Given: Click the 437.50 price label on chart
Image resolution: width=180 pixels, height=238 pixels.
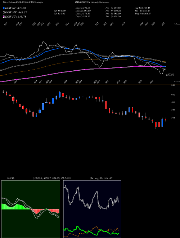Looking at the screenshot, I should (170, 75).
